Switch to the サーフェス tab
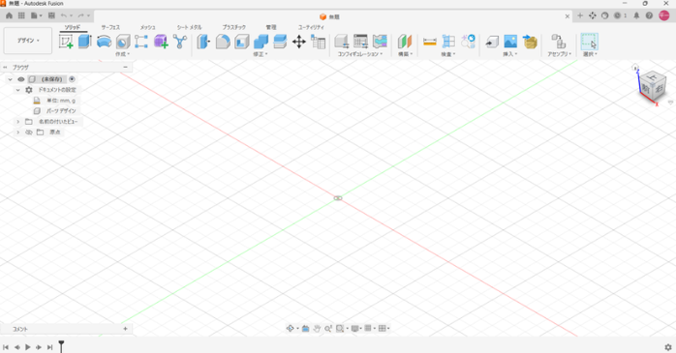The width and height of the screenshot is (676, 353). pyautogui.click(x=110, y=27)
